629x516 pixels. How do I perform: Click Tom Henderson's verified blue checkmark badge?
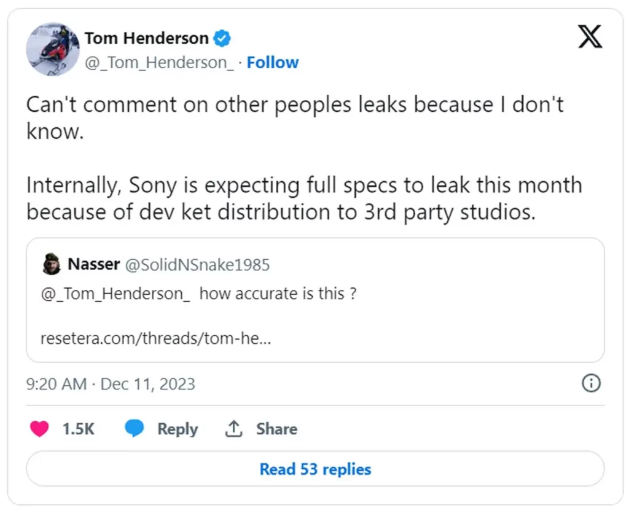tap(221, 38)
